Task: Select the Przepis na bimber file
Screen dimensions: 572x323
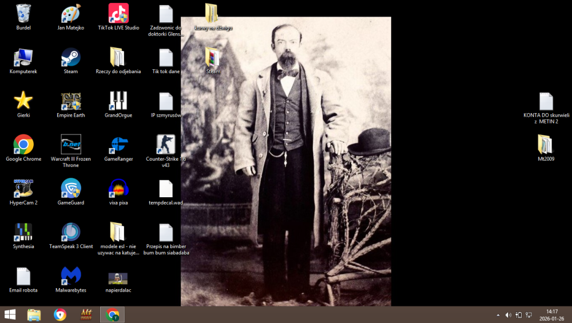Action: pyautogui.click(x=166, y=233)
